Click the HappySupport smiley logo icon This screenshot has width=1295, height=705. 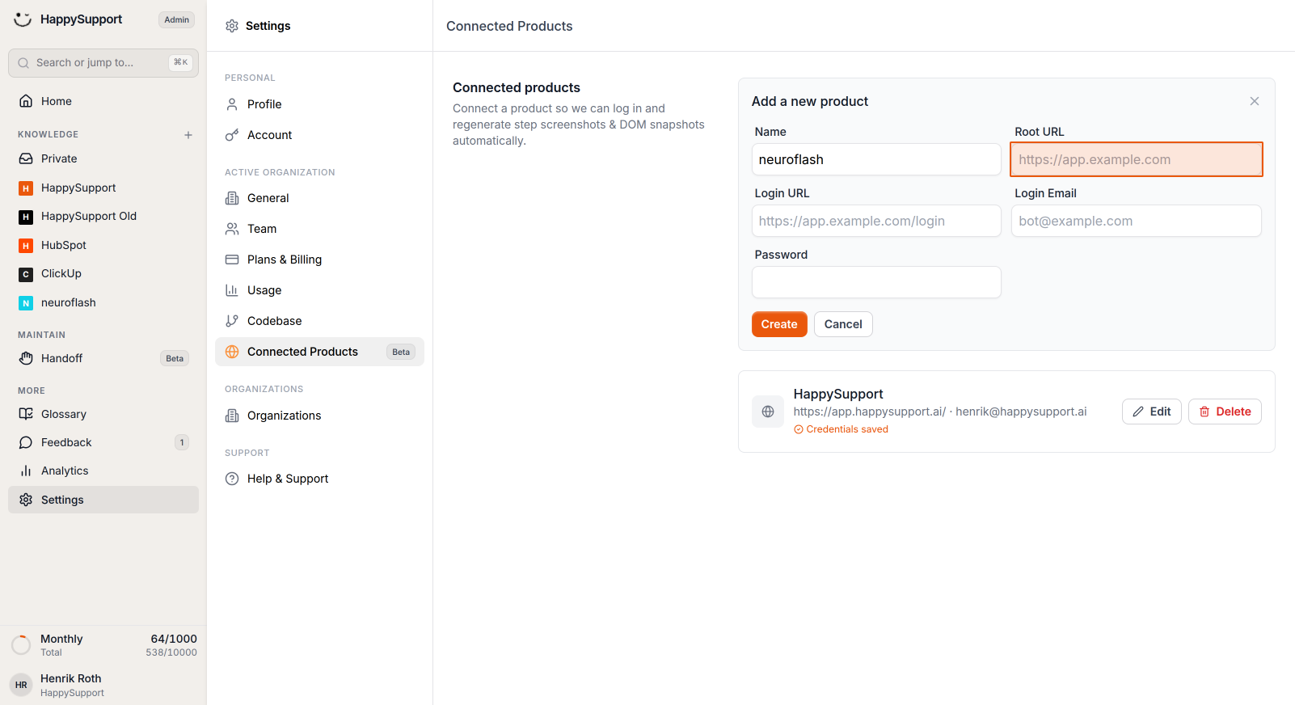(23, 19)
